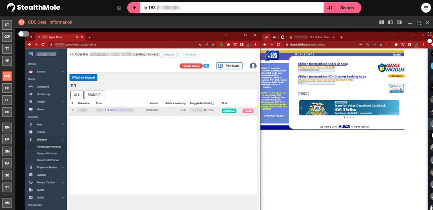Select the GM sidebar module
The height and width of the screenshot is (210, 433).
[x=7, y=151]
